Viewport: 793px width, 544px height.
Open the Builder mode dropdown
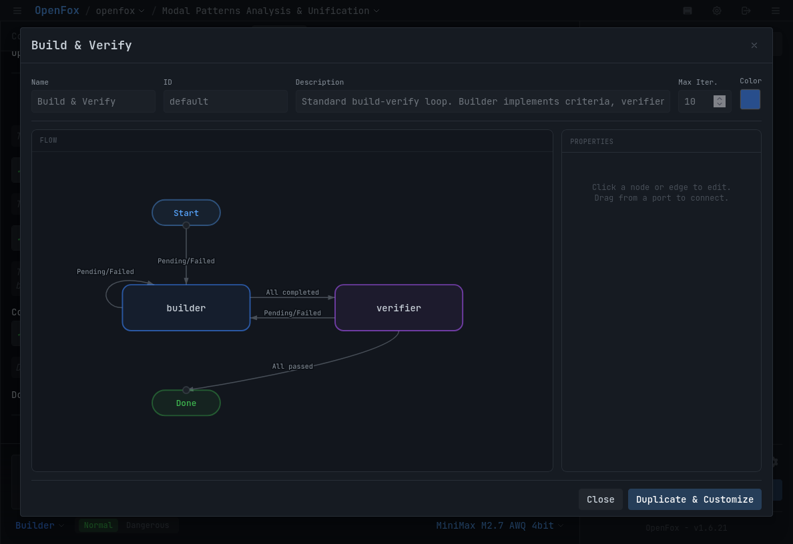[39, 525]
